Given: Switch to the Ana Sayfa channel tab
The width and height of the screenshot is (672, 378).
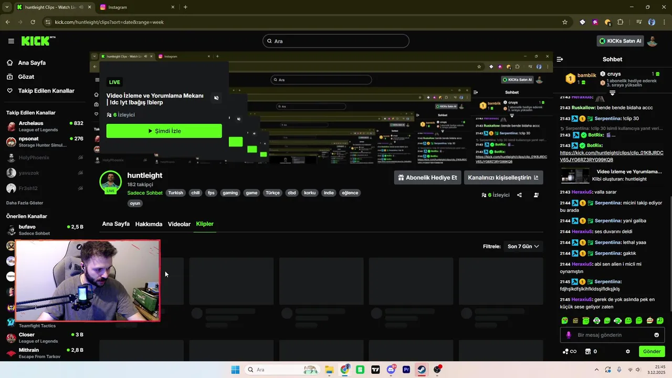Looking at the screenshot, I should point(116,224).
